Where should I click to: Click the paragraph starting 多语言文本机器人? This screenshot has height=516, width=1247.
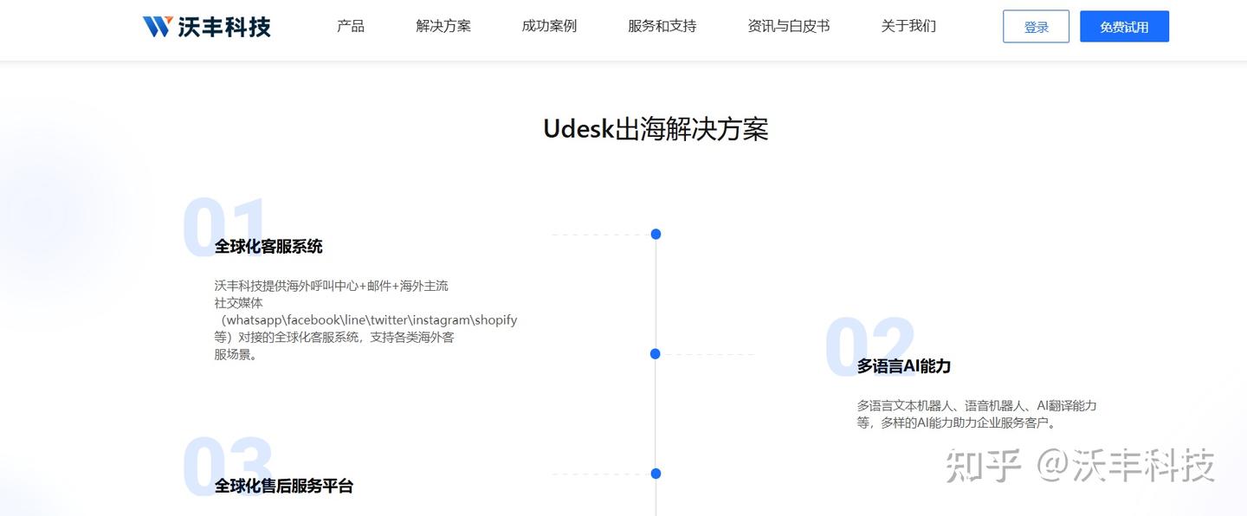point(977,414)
